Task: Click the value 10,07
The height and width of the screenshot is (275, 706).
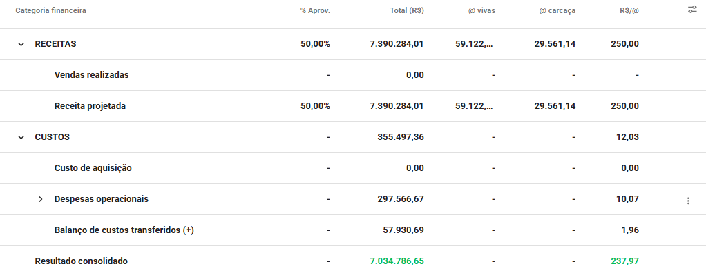Action: click(x=627, y=199)
